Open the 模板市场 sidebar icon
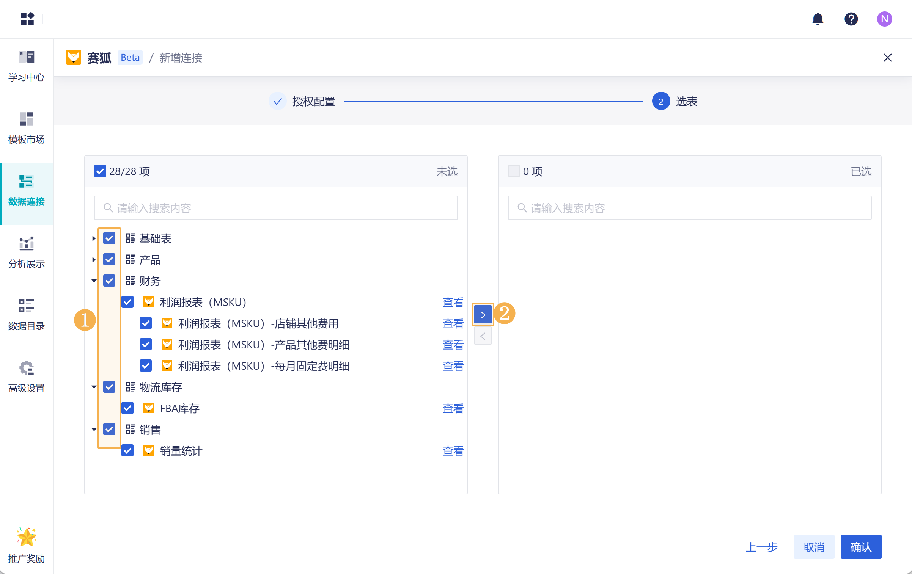The image size is (912, 574). click(26, 119)
